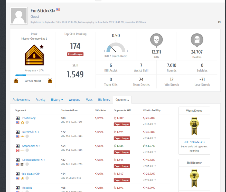Select the Maps tab
The height and width of the screenshot is (192, 226).
(89, 100)
